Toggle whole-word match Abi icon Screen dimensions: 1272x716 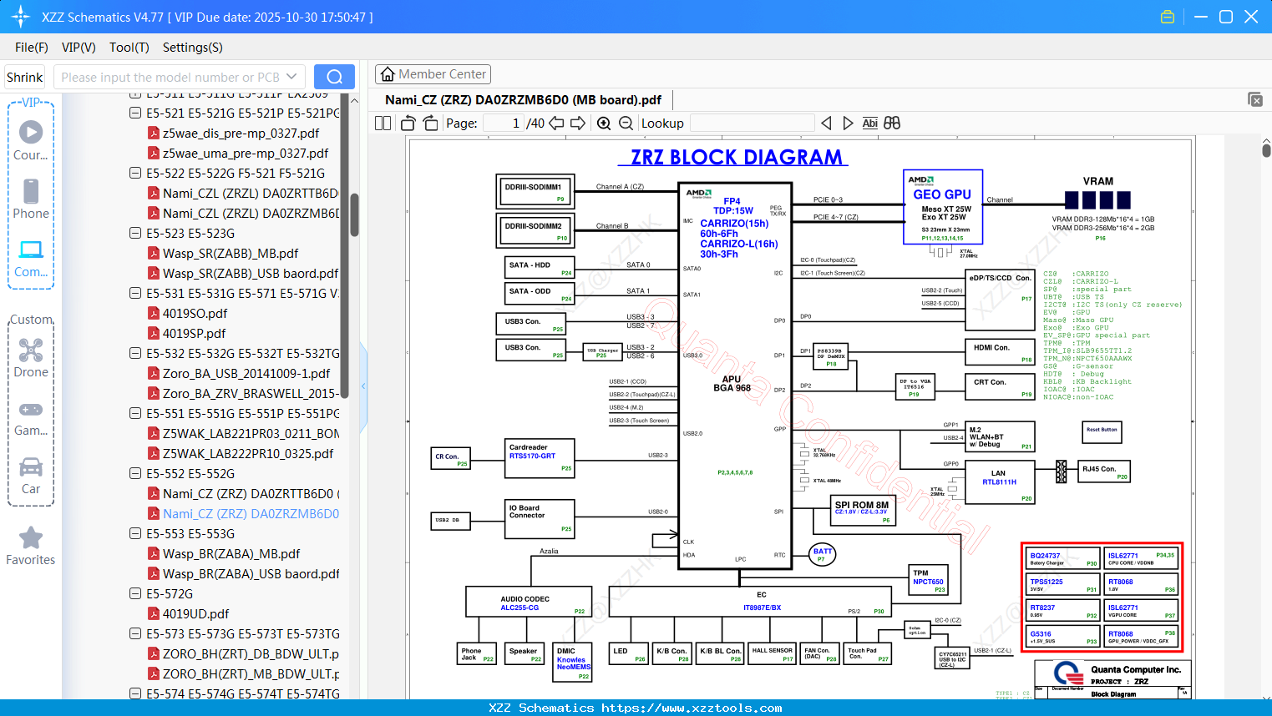click(x=869, y=124)
